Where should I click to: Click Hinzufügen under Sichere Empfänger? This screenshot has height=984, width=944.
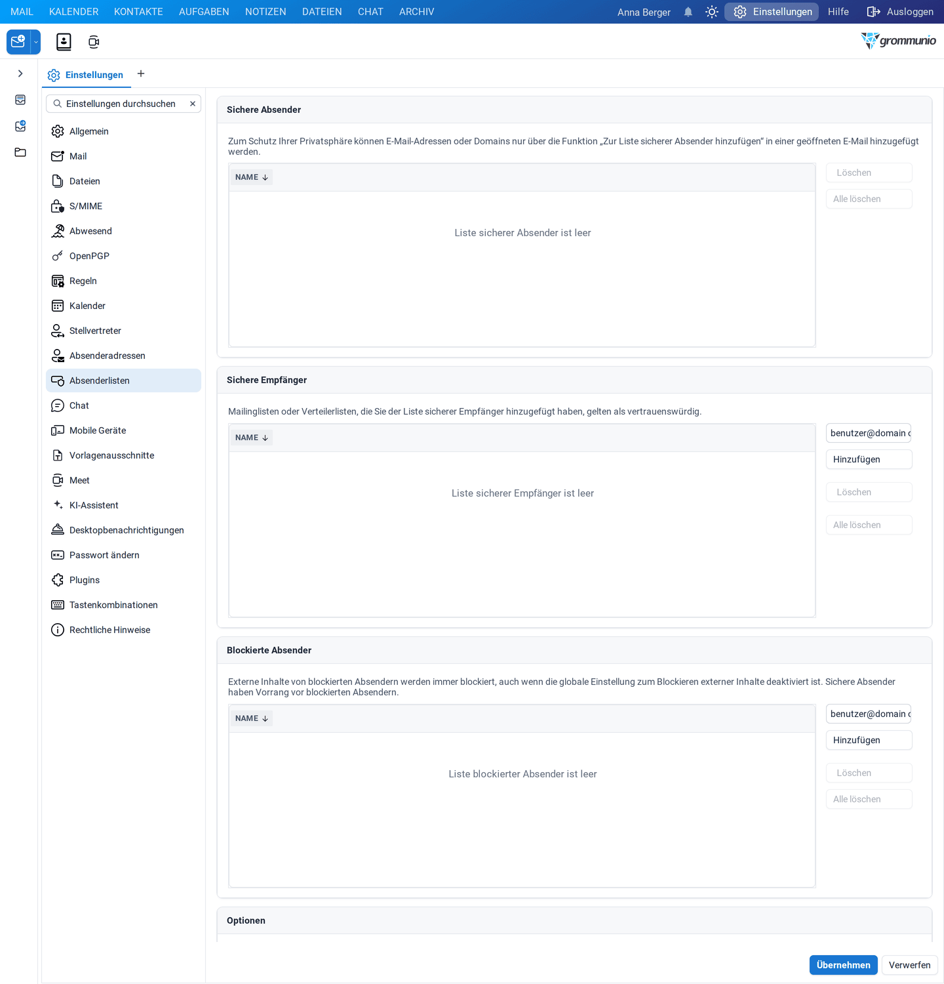pyautogui.click(x=869, y=459)
